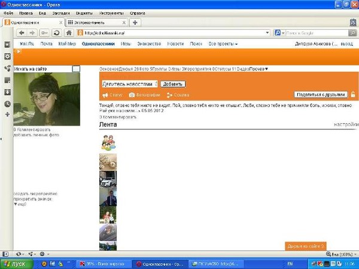This screenshot has height=269, width=359.
Task: Open the Notes panel in sidebar
Action: point(7,80)
